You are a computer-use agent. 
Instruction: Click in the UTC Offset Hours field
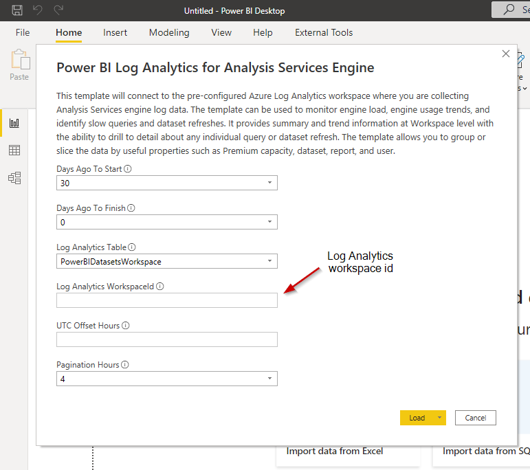[x=167, y=339]
